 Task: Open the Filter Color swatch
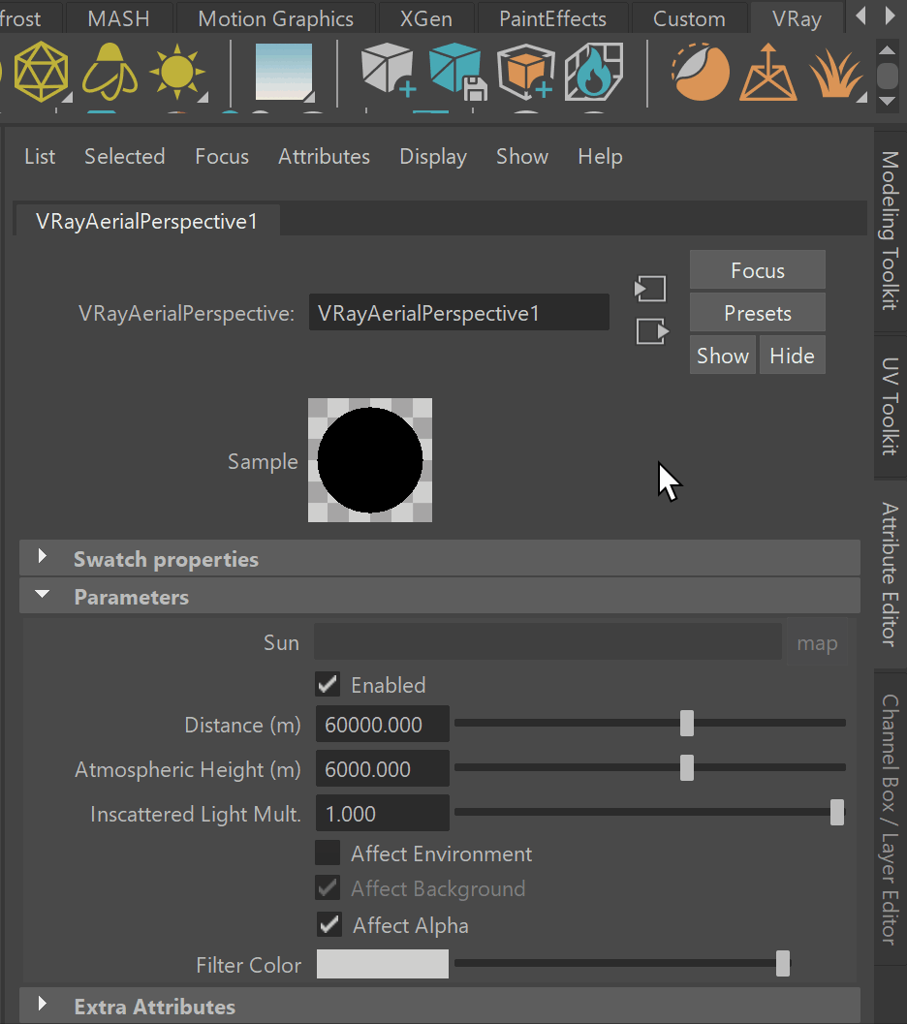click(383, 964)
